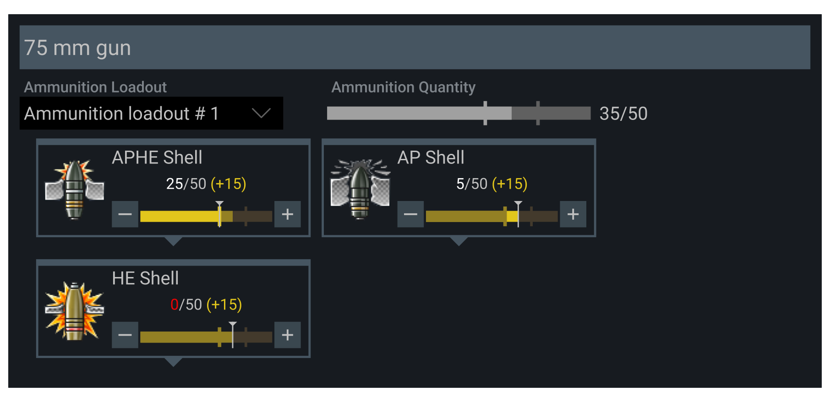Adjust the AP Shell amount slider
Image resolution: width=830 pixels, height=402 pixels.
[491, 216]
